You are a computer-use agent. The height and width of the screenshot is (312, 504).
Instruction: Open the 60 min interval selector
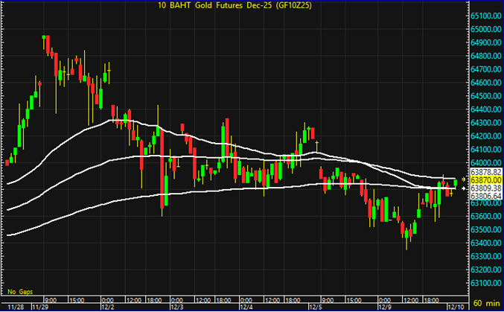point(487,305)
